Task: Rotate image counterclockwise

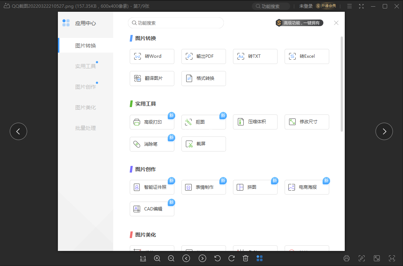Action: [x=218, y=258]
